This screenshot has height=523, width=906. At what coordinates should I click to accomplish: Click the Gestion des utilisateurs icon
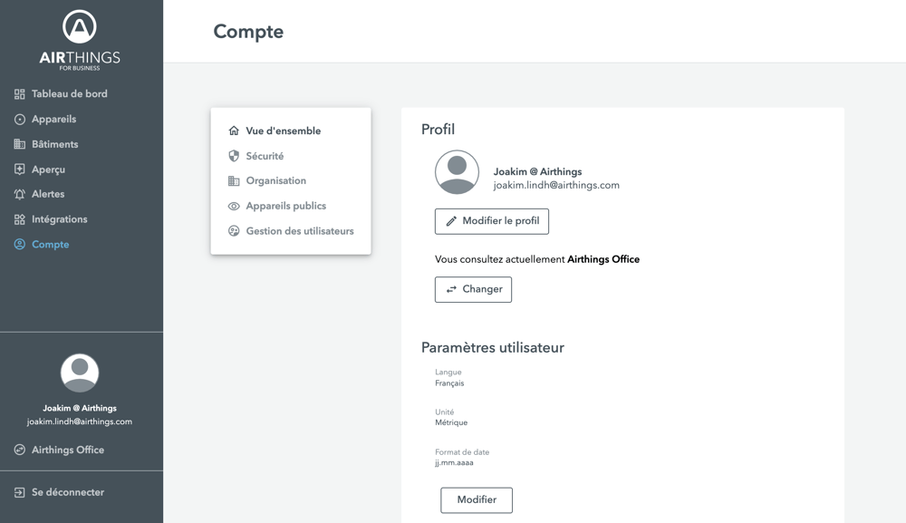pyautogui.click(x=234, y=231)
